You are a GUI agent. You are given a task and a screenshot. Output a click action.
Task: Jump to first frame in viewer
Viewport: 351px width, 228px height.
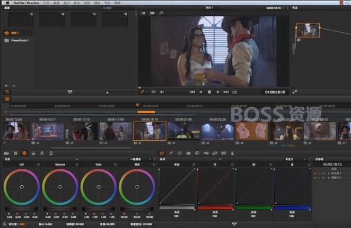pyautogui.click(x=192, y=92)
